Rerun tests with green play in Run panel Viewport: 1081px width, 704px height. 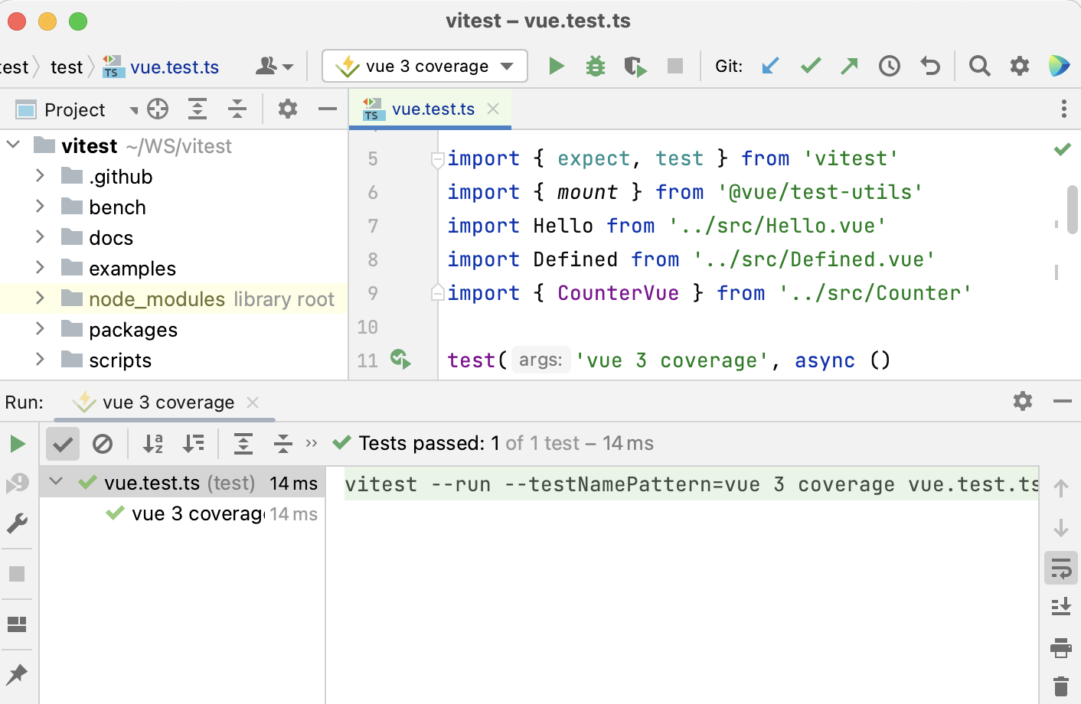[17, 444]
